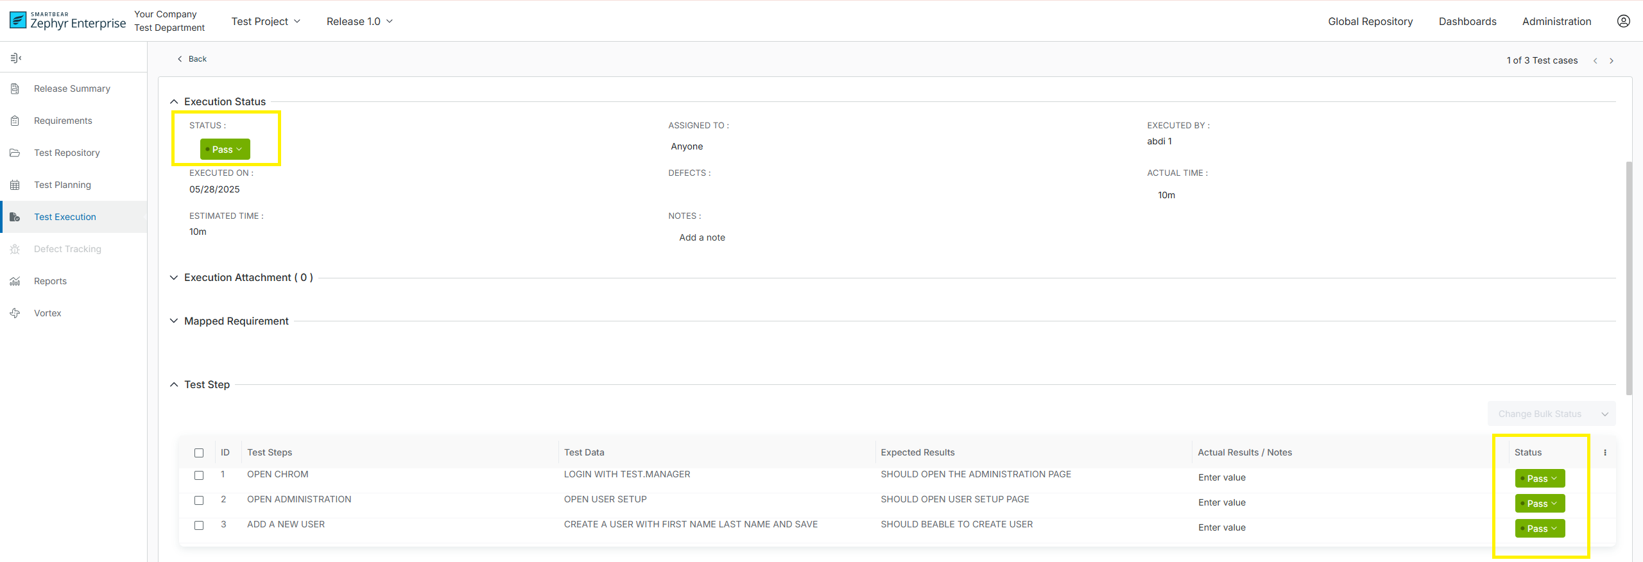
Task: Click the Requirements clipboard icon
Action: (15, 121)
